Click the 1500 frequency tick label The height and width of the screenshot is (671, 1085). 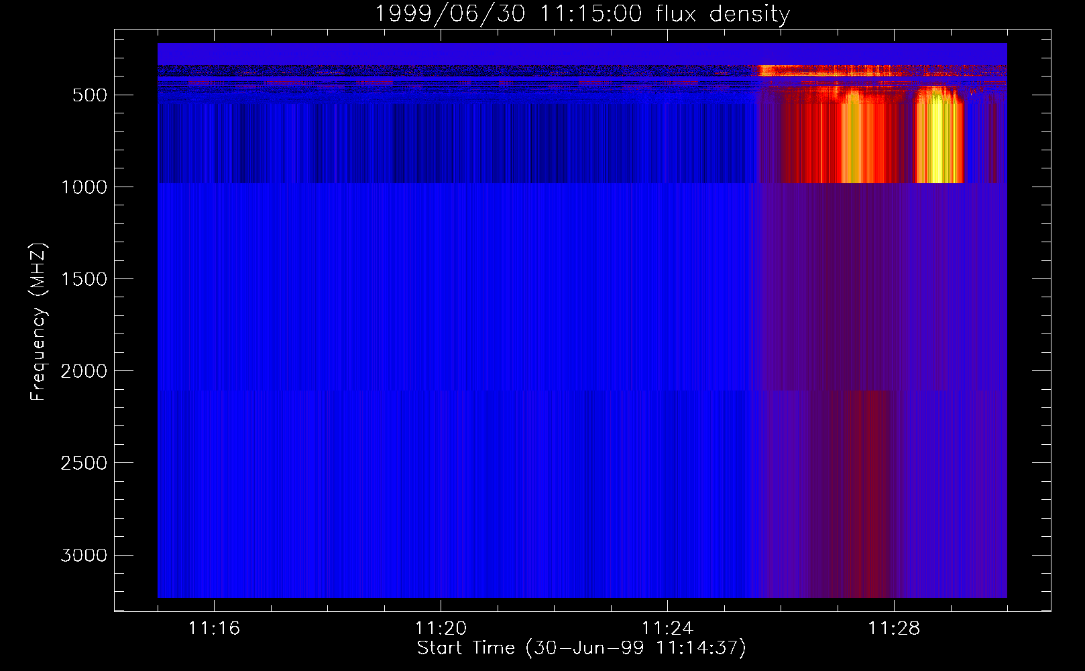tap(84, 279)
